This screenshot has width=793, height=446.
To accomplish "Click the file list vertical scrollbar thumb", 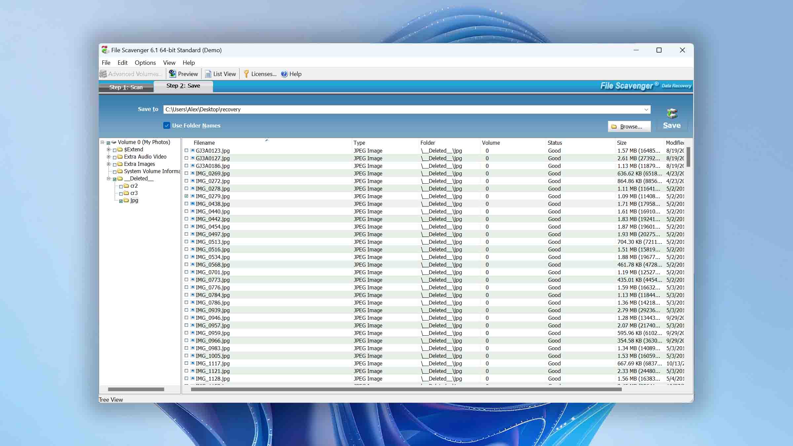I will click(688, 157).
